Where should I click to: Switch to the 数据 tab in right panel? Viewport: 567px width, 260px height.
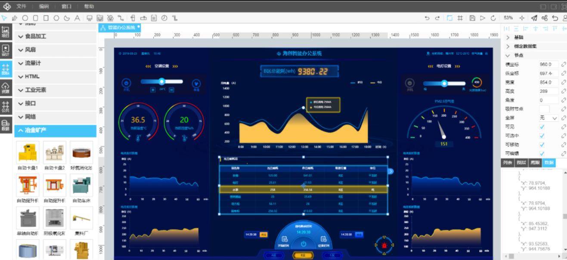pyautogui.click(x=548, y=163)
